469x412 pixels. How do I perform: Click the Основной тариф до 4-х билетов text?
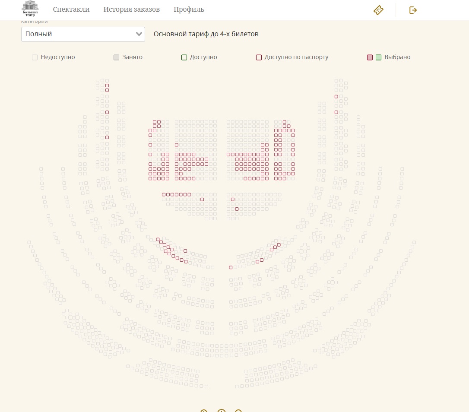tap(206, 34)
